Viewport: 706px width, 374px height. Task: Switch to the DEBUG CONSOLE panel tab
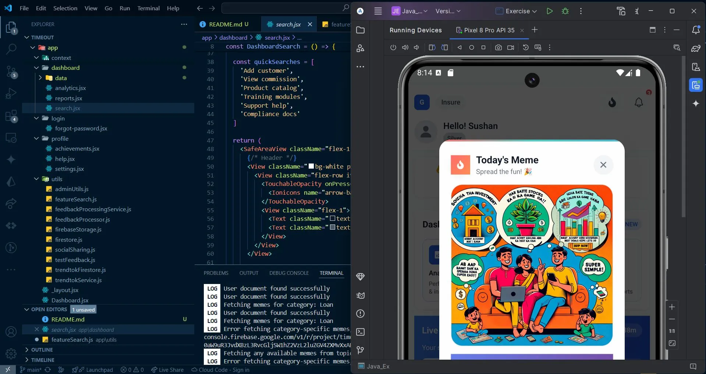pos(289,273)
